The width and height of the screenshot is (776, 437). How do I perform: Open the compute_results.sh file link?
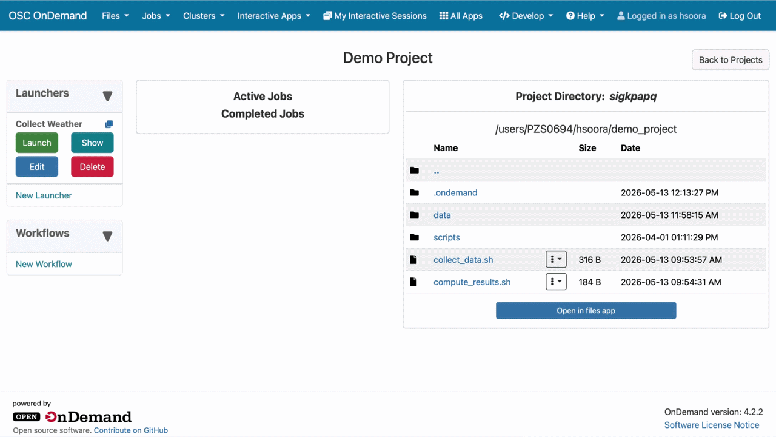(472, 282)
